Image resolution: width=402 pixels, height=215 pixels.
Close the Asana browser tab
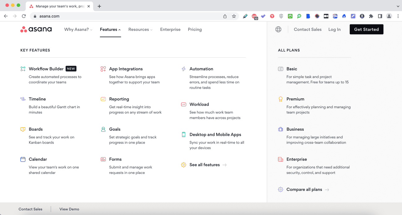point(89,6)
